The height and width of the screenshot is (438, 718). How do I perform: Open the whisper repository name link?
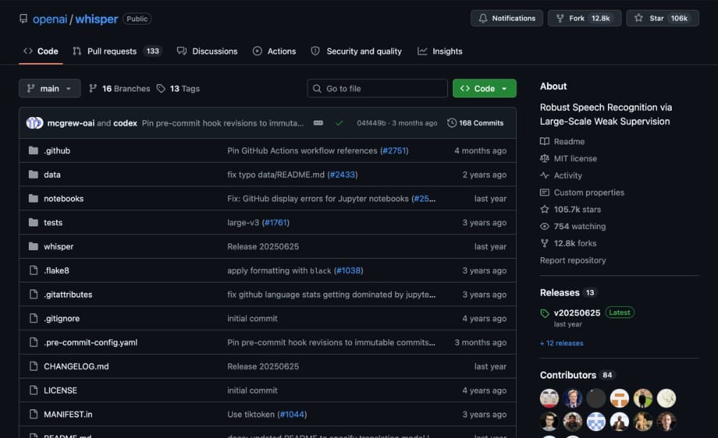pyautogui.click(x=97, y=19)
